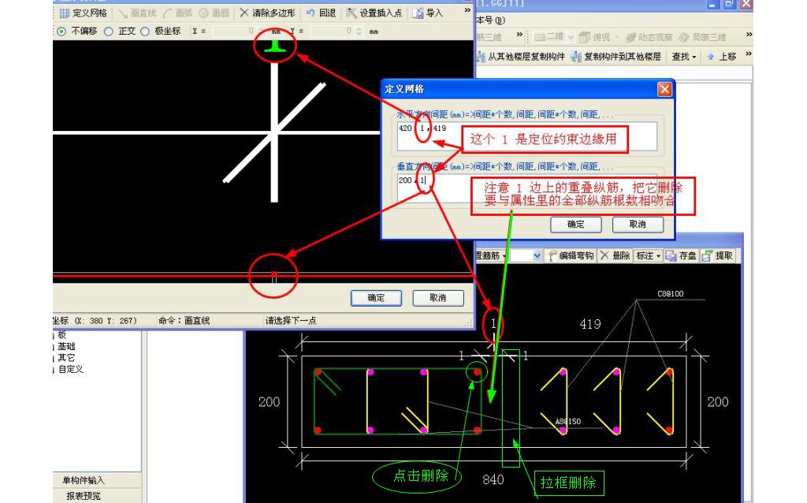This screenshot has width=807, height=503.
Task: Open the 版本号(B) menu
Action: [x=490, y=20]
